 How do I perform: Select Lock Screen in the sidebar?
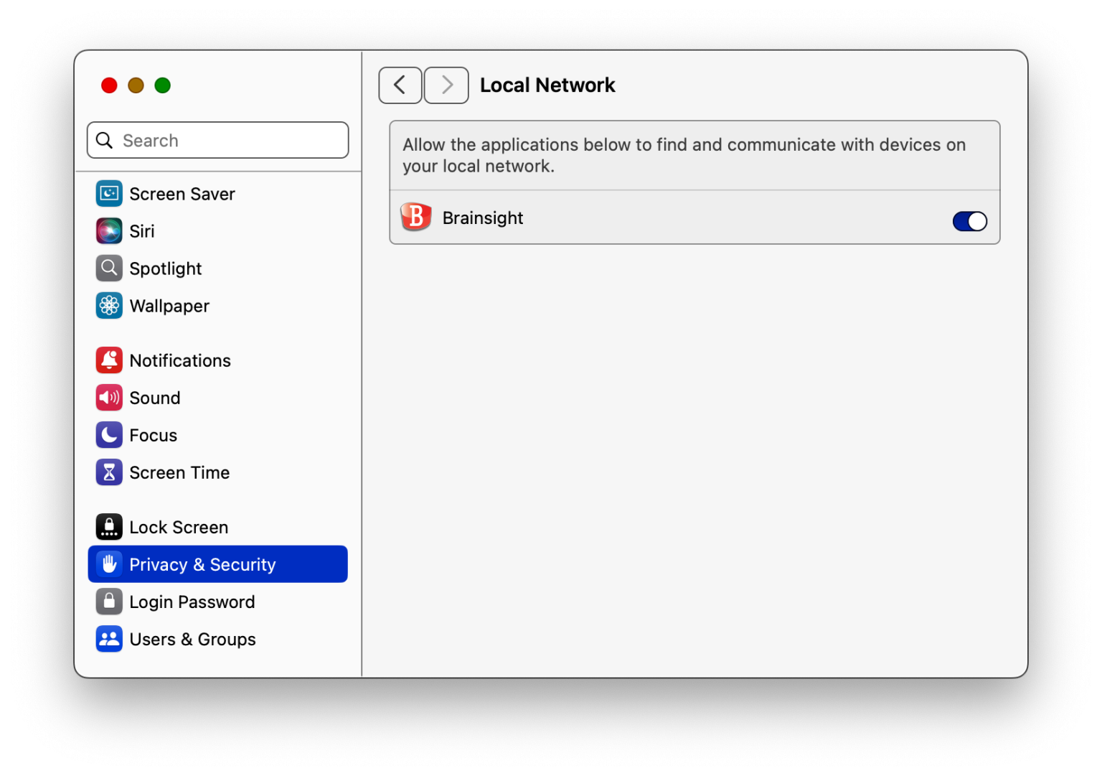tap(179, 526)
